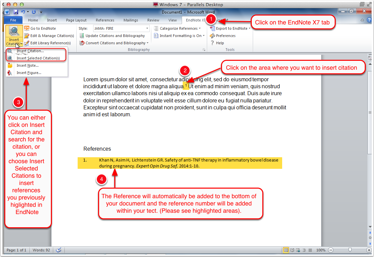Open the Review tab
This screenshot has height=257, width=374.
[153, 20]
